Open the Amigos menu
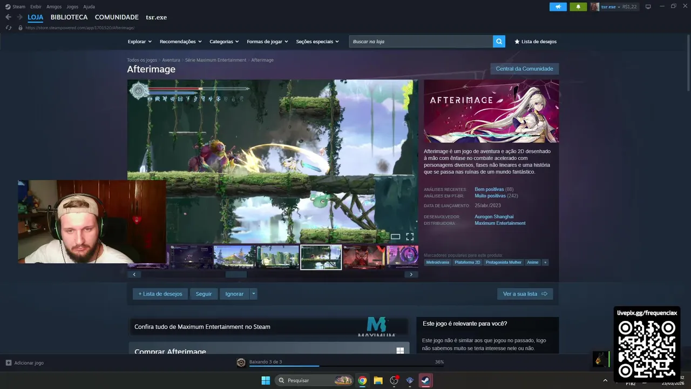This screenshot has height=389, width=691. click(x=54, y=6)
